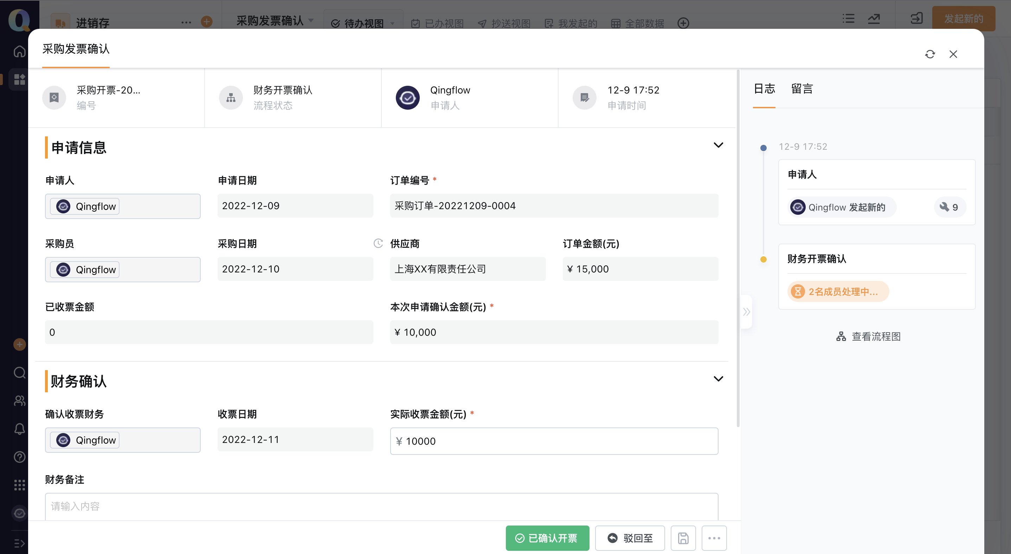The width and height of the screenshot is (1011, 554).
Task: Open the 全部数据 tab
Action: (638, 24)
